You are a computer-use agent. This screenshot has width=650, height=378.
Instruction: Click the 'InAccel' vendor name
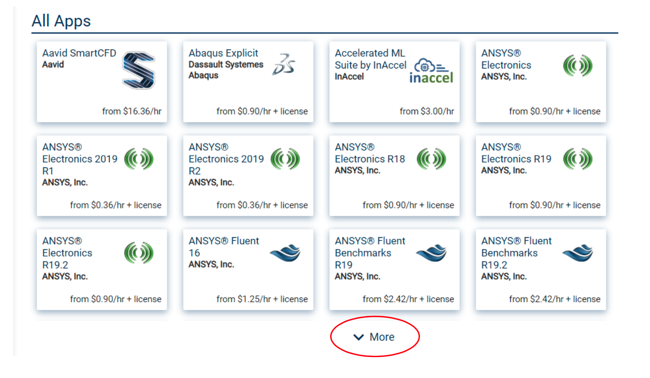pos(349,77)
